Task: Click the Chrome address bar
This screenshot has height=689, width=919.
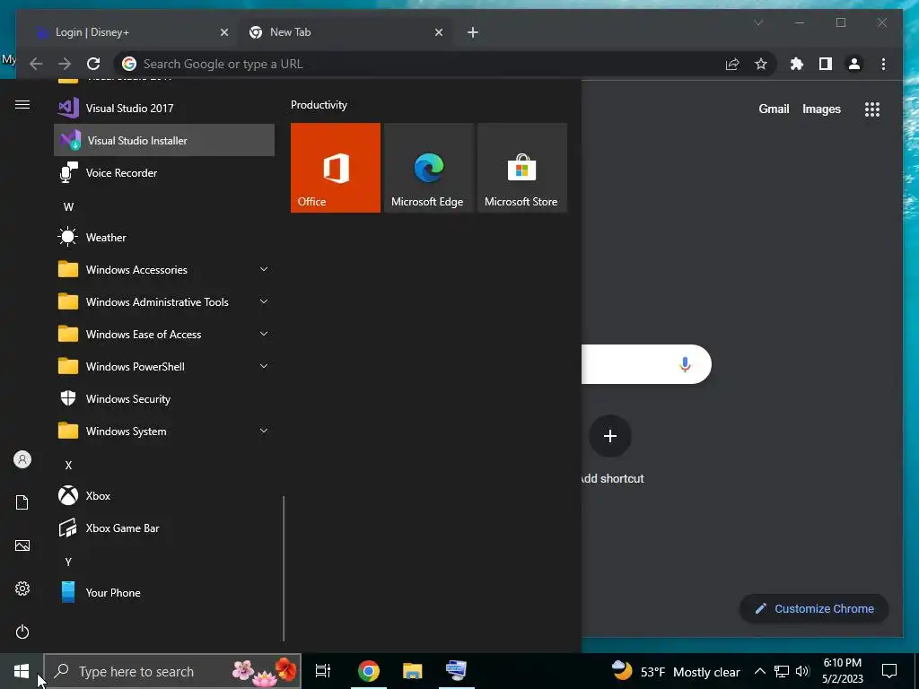Action: pos(445,64)
